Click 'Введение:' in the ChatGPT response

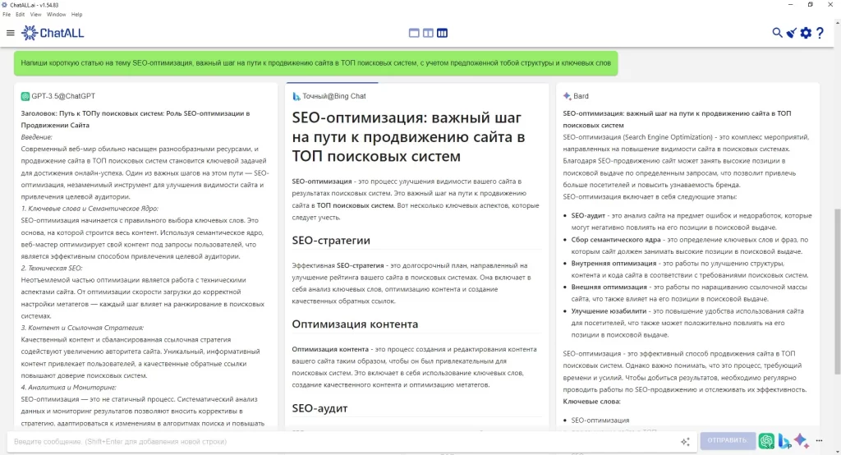(x=36, y=137)
